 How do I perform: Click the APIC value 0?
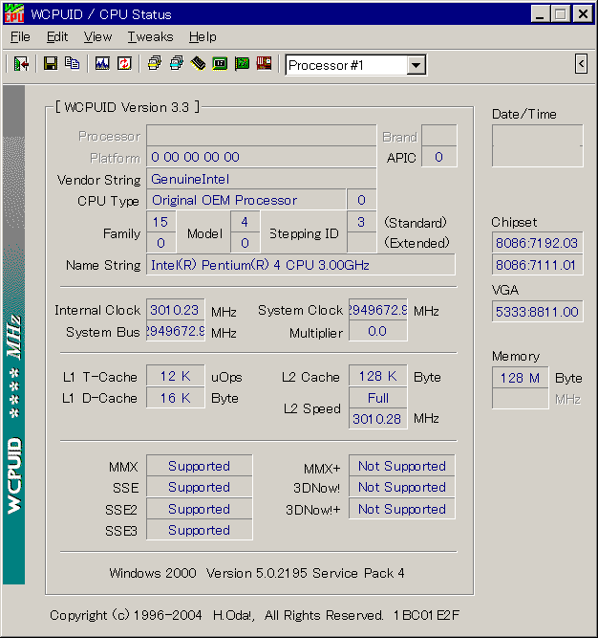(439, 157)
